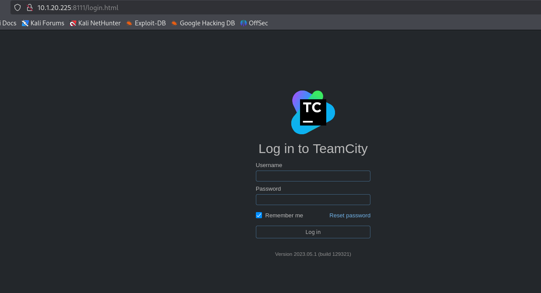This screenshot has width=541, height=293.
Task: Click into the Password input field
Action: pyautogui.click(x=313, y=199)
